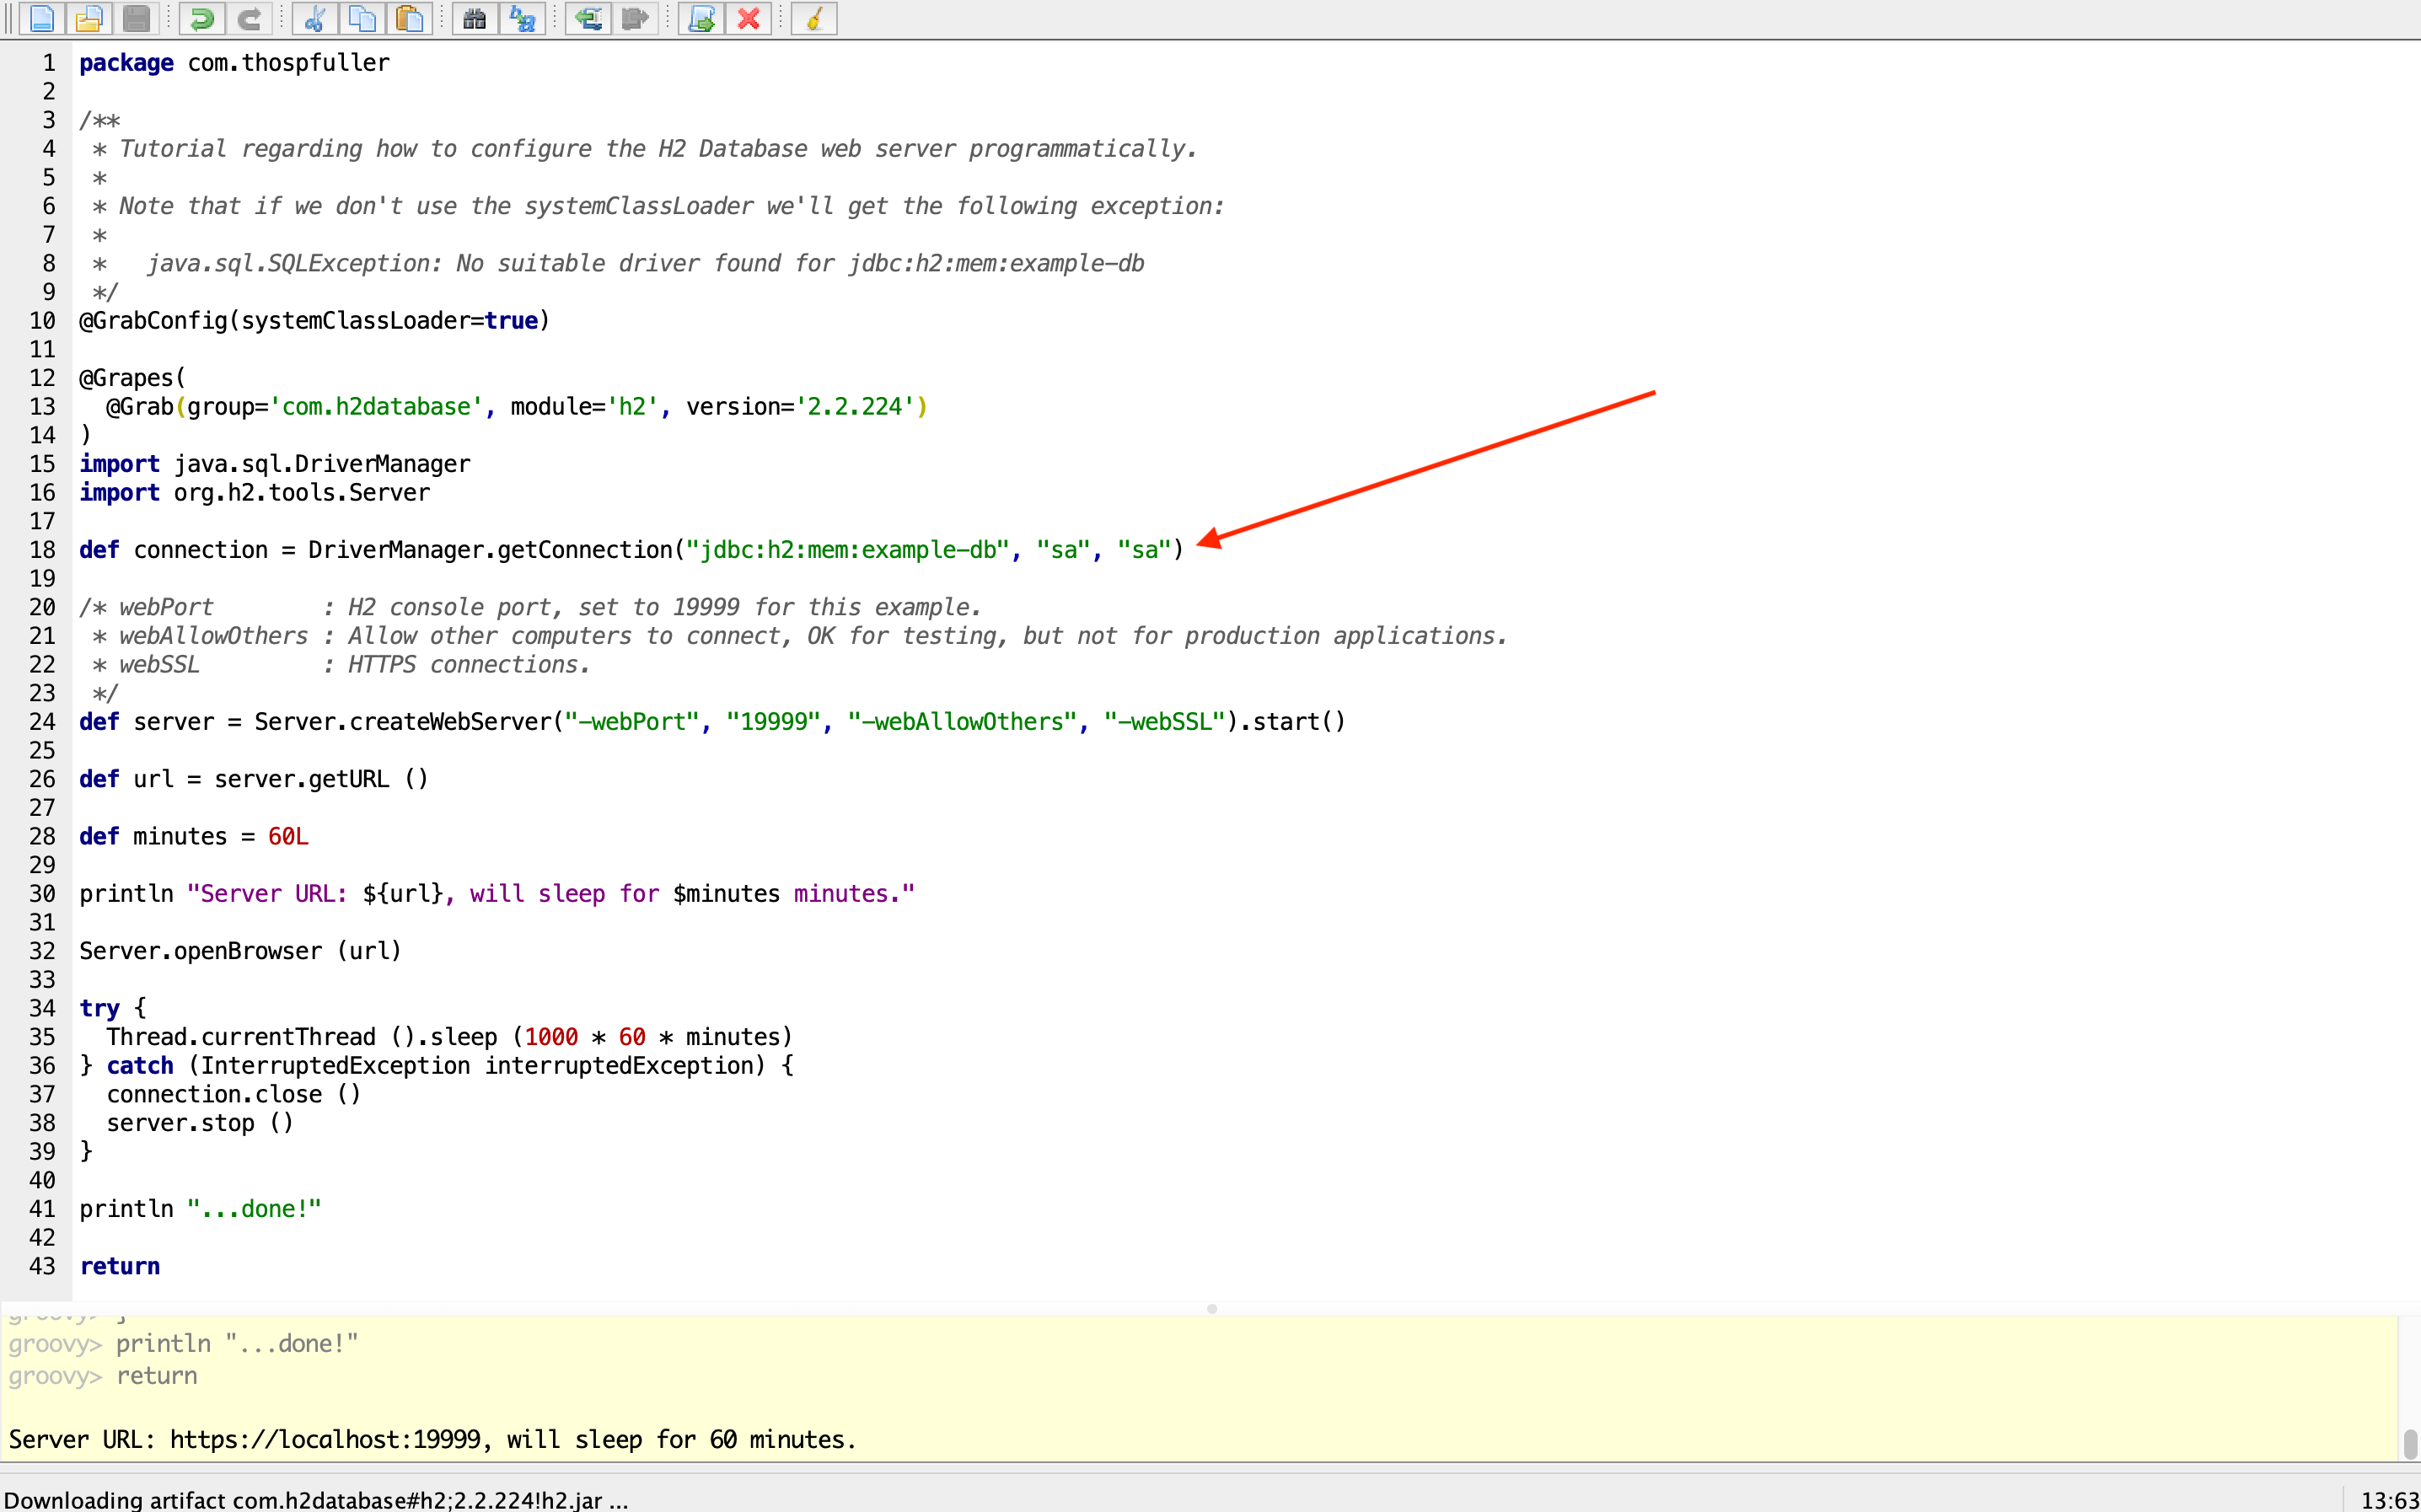The width and height of the screenshot is (2421, 1512).
Task: Interrupt the running script
Action: pos(749,18)
